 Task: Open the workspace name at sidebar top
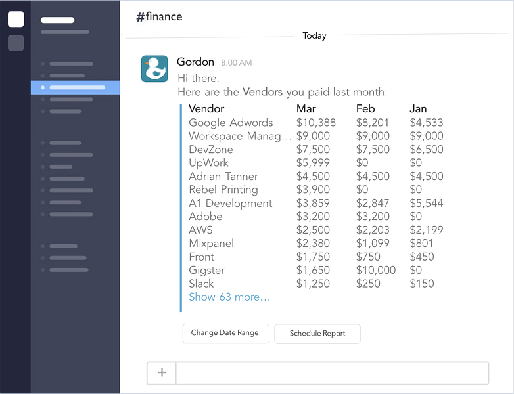click(x=58, y=20)
